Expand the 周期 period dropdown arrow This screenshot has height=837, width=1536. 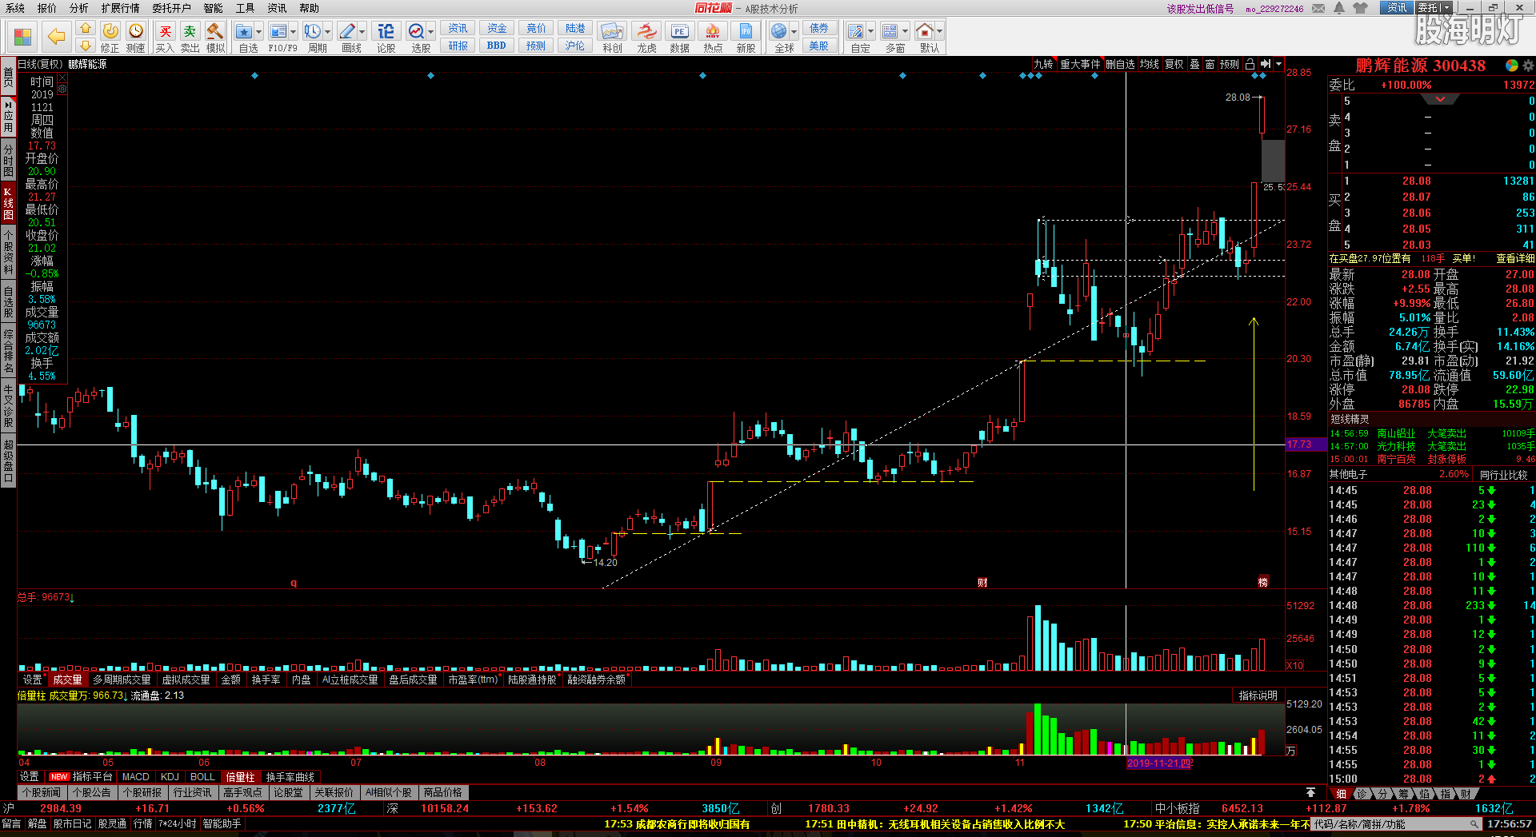[328, 32]
